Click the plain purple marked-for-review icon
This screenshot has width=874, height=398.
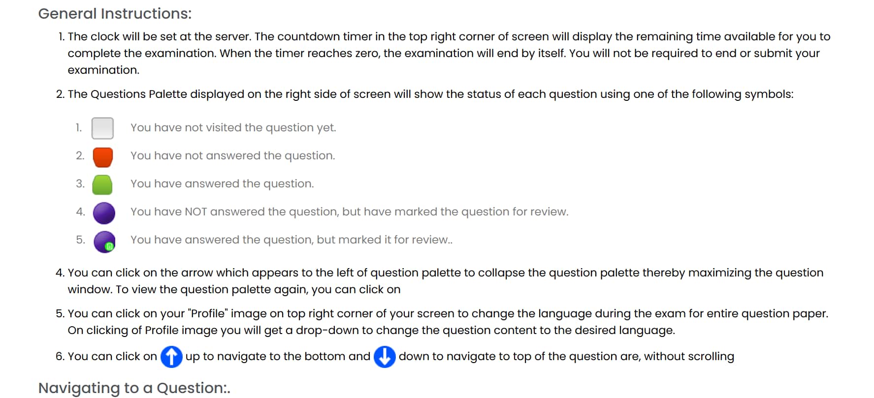pyautogui.click(x=104, y=213)
